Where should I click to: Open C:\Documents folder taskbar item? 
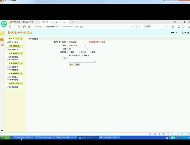click(109, 138)
